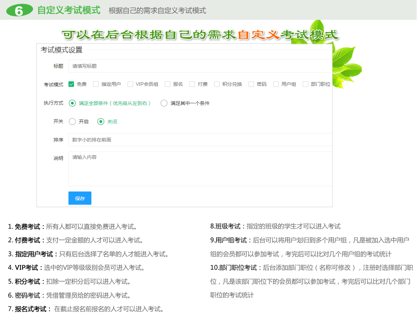
Task: Tick the 报名 exam mode checkbox
Action: coord(167,84)
